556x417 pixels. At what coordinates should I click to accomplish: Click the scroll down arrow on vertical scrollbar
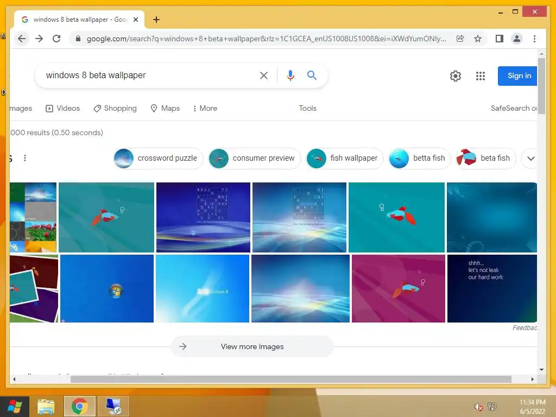pos(541,369)
